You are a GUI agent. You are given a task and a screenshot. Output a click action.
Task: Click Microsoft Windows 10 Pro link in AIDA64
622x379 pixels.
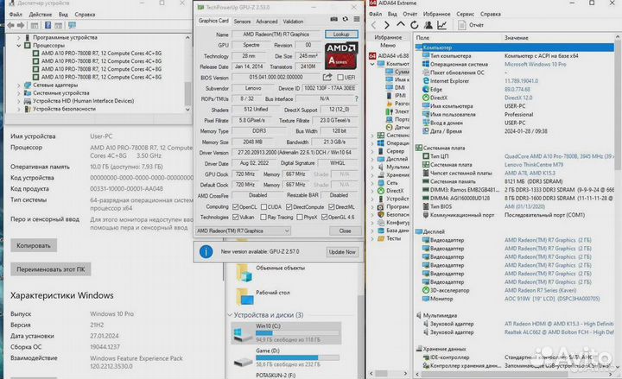point(535,64)
